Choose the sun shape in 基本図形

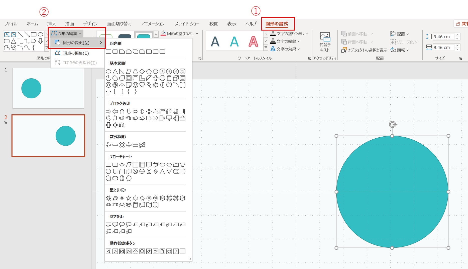(x=156, y=85)
